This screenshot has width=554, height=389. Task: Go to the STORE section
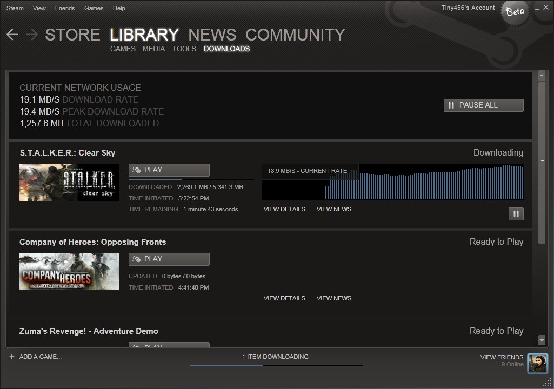pos(72,35)
